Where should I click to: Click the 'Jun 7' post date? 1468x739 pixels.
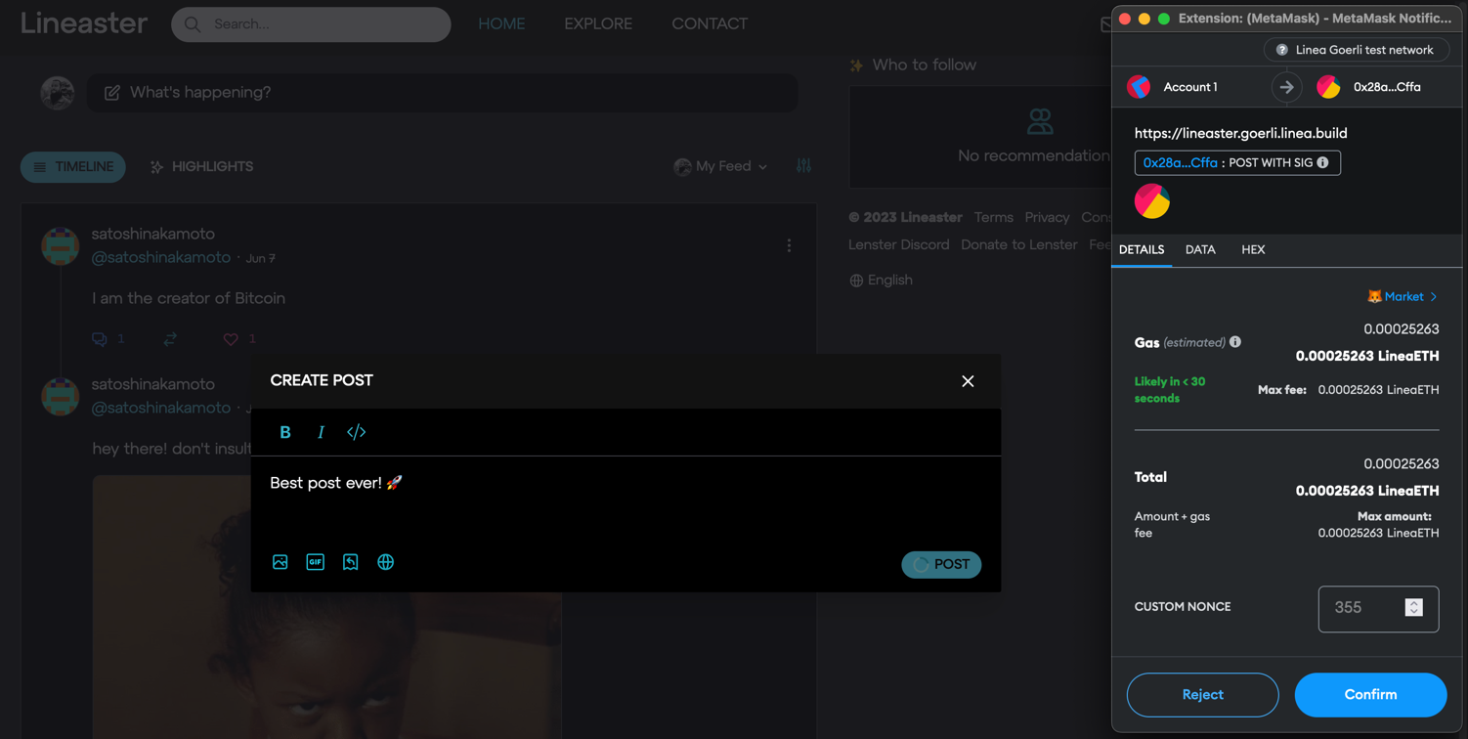click(260, 259)
